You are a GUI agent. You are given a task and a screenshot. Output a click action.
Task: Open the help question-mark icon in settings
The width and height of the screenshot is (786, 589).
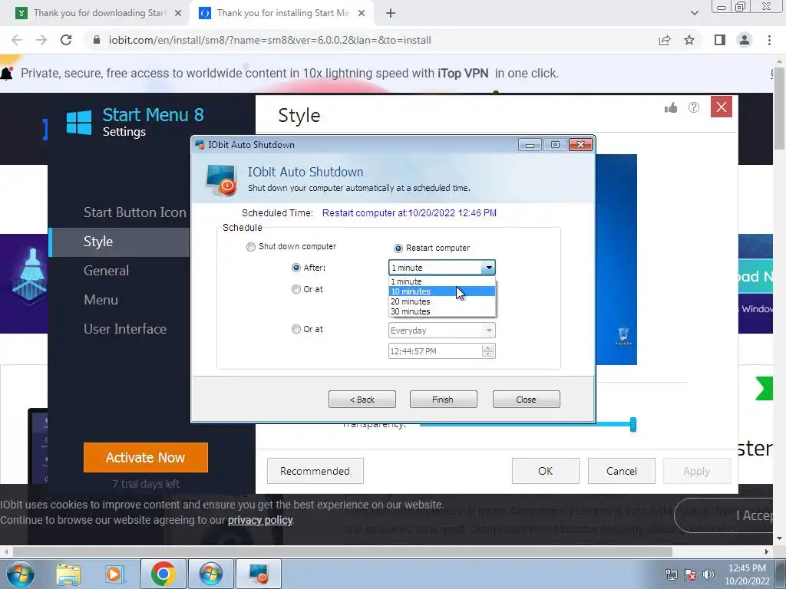pyautogui.click(x=694, y=107)
